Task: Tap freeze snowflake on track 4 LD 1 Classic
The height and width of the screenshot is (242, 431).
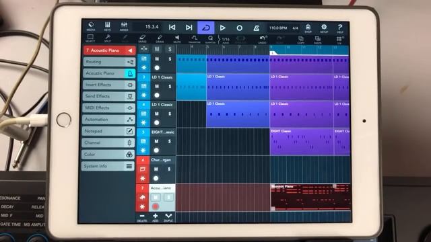Action: click(143, 122)
